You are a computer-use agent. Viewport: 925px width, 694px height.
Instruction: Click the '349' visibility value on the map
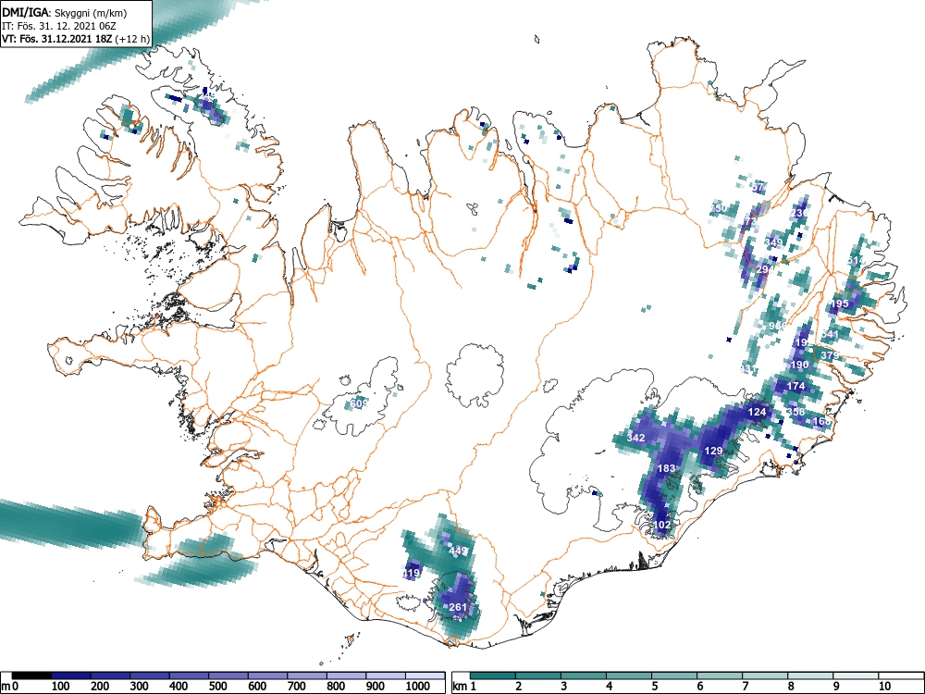pyautogui.click(x=773, y=242)
